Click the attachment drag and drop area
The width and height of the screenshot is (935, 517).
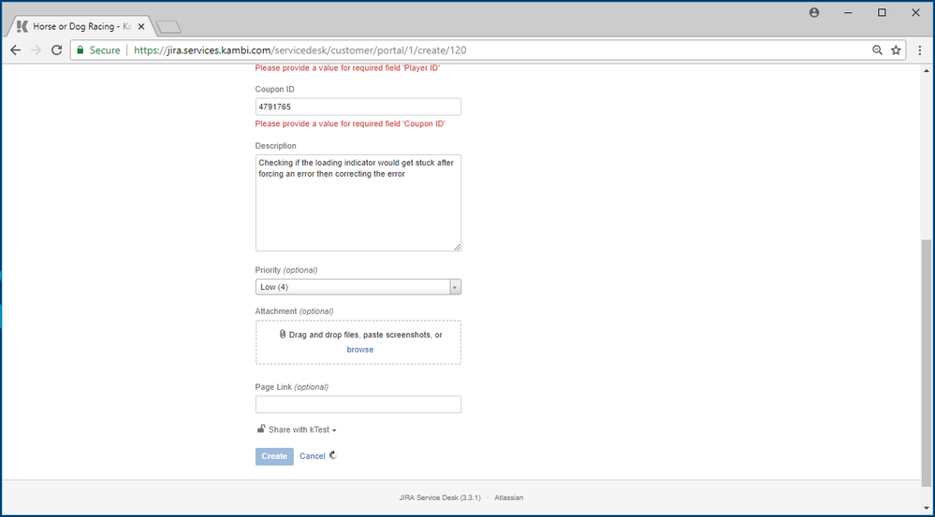tap(358, 342)
